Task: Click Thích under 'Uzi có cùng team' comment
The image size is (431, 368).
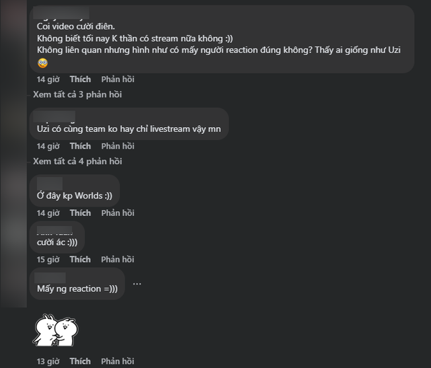Action: 80,146
